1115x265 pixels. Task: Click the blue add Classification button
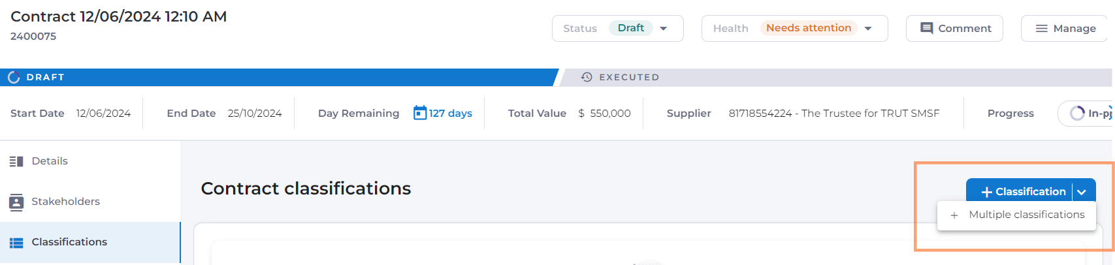(1023, 192)
